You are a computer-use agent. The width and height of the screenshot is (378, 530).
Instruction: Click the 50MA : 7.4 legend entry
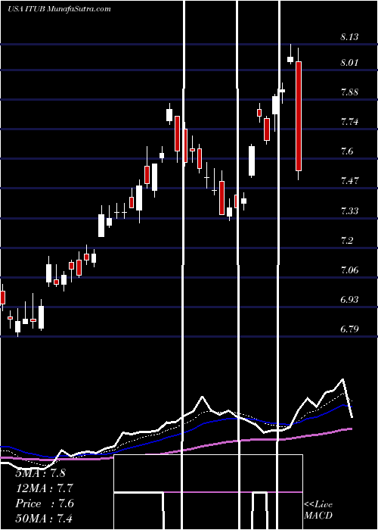click(44, 518)
